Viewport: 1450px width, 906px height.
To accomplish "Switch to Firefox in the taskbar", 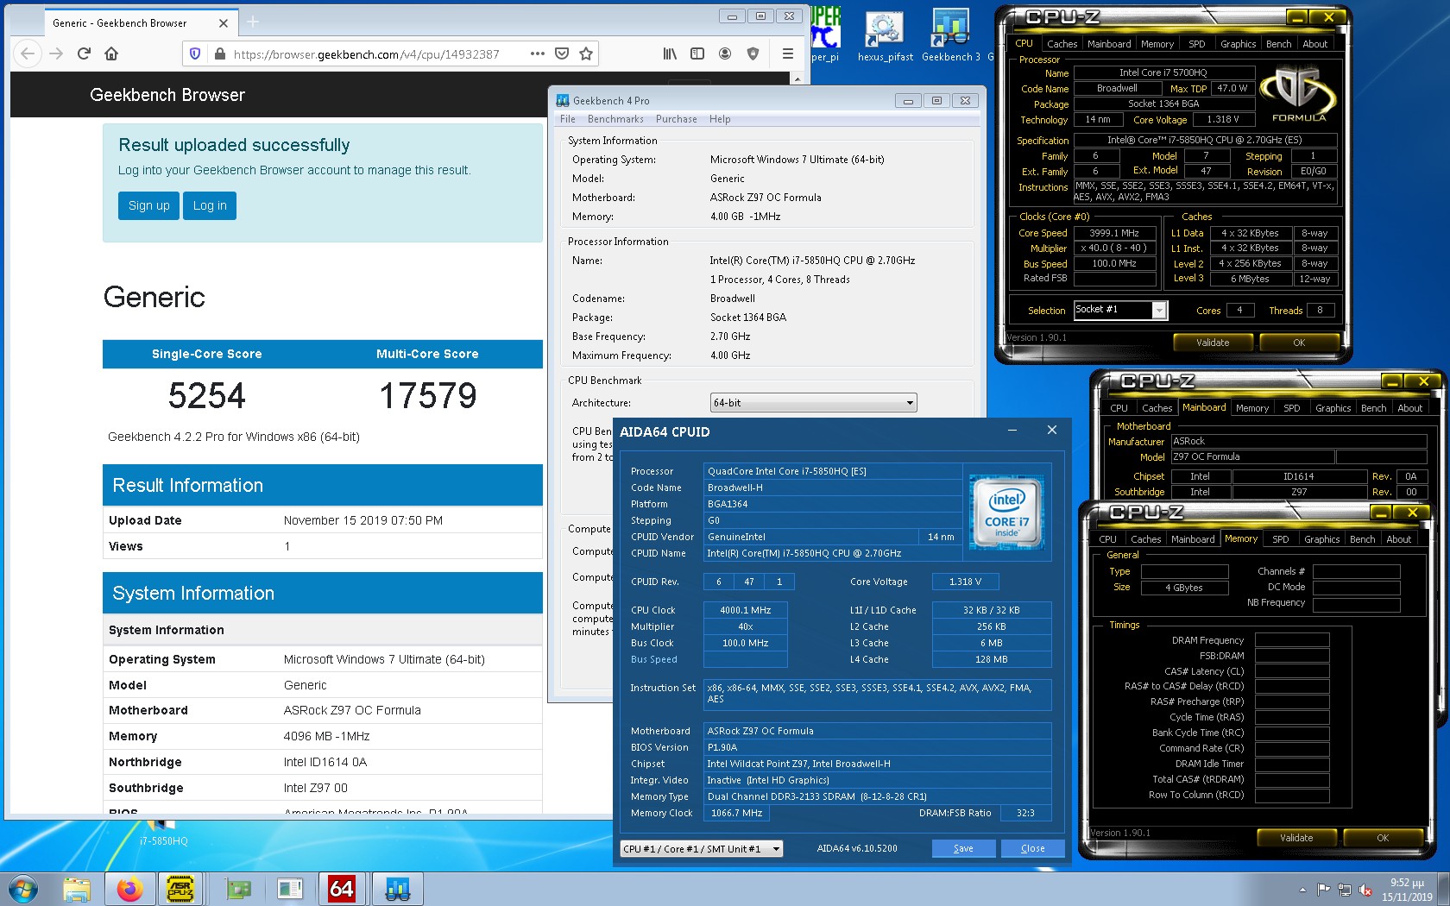I will point(129,889).
